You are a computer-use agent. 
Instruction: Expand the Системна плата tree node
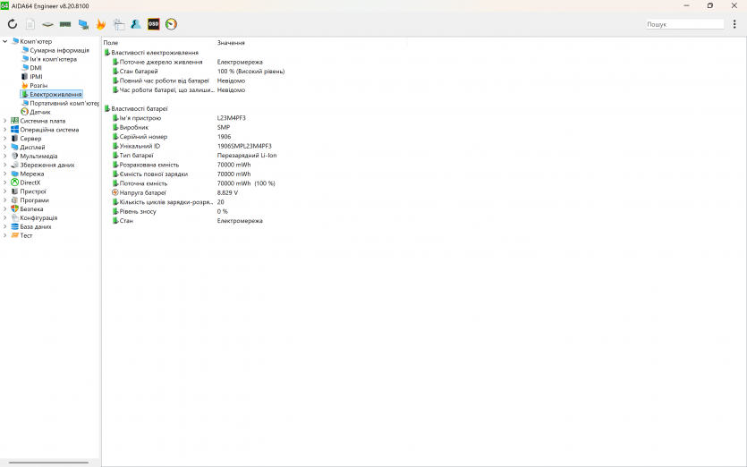[x=5, y=121]
